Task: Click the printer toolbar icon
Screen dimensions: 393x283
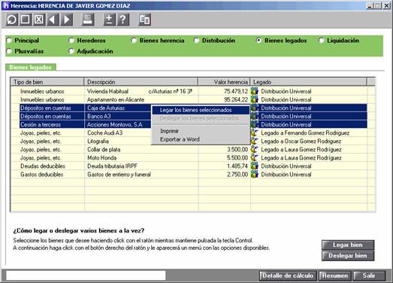Action: [x=88, y=20]
